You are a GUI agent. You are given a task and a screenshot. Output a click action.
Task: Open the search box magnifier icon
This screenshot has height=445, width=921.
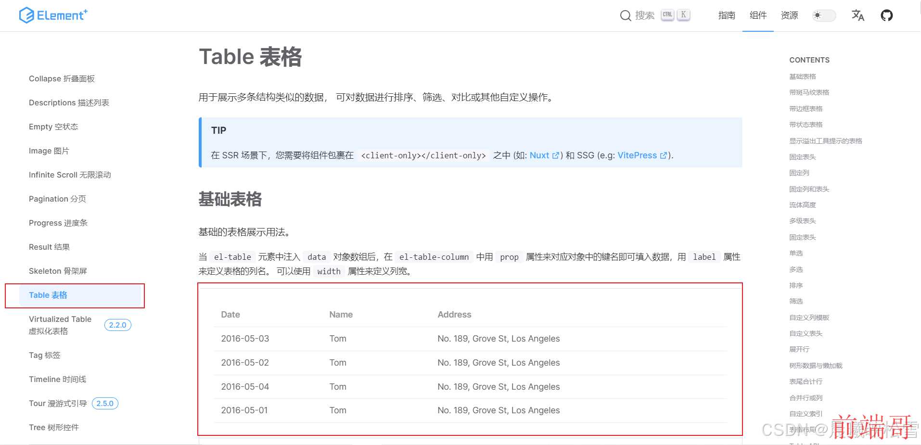coord(625,16)
